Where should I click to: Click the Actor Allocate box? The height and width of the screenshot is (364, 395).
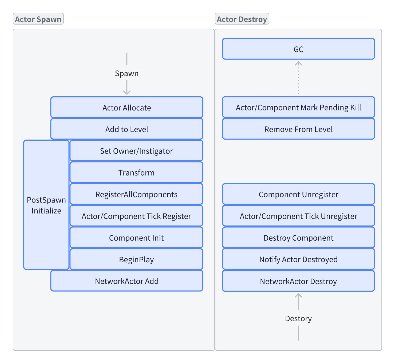coord(127,107)
